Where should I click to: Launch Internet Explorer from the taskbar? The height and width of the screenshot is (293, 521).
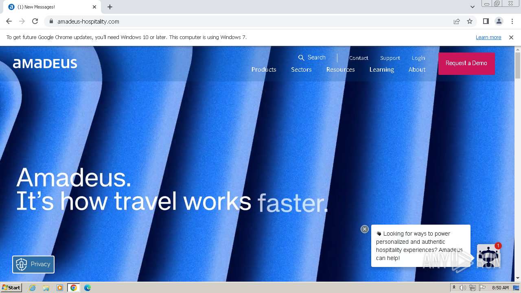coord(33,288)
